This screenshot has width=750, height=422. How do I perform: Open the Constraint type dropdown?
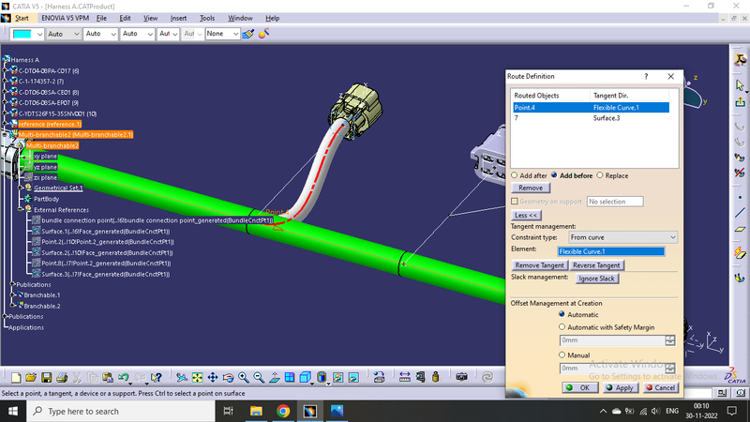pos(622,237)
